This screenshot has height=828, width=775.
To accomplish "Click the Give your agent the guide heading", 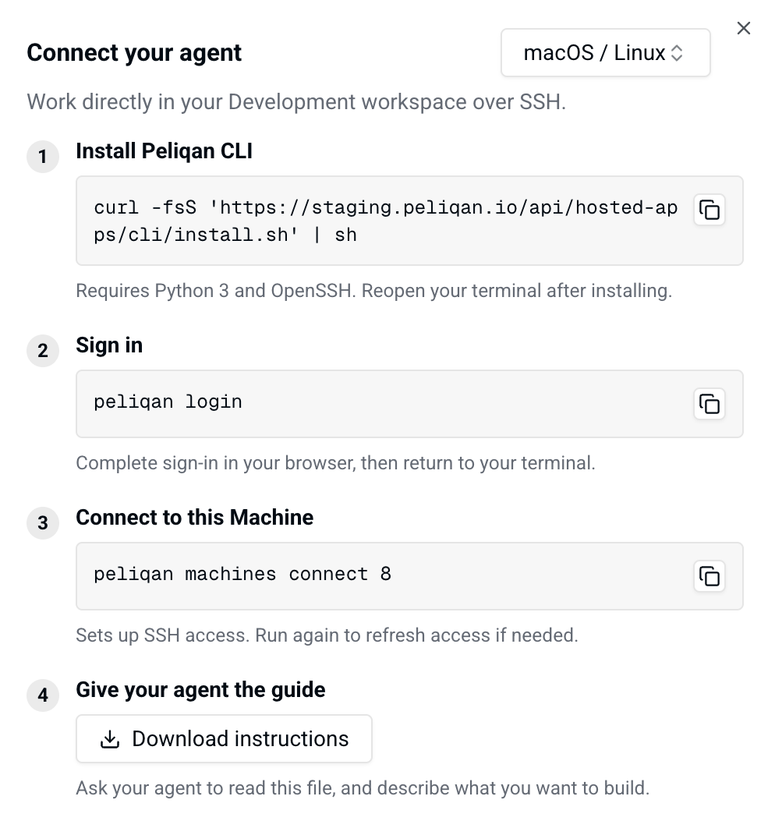I will pos(200,690).
